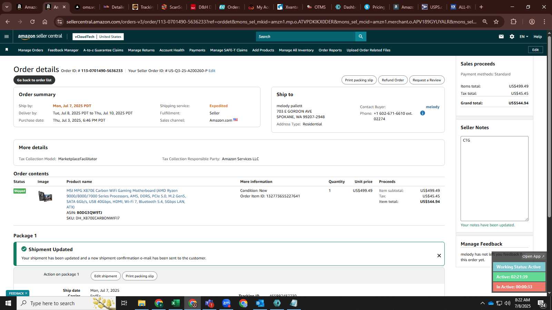Open a new browser tab
552x310 pixels.
pyautogui.click(x=481, y=7)
